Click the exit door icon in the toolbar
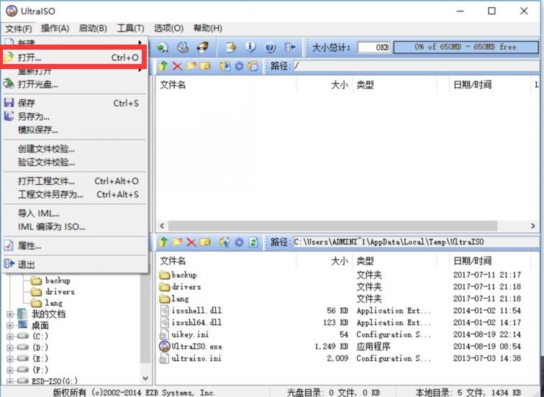Viewport: 544px width, 397px height. [290, 47]
